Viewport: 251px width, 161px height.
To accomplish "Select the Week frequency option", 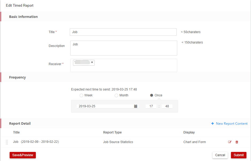I will point(81,95).
